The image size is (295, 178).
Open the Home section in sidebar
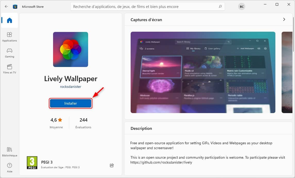pos(10,20)
